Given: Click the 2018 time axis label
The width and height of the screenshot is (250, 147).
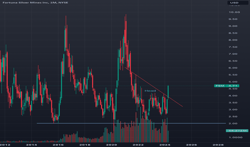Looking at the screenshot, I should pyautogui.click(x=85, y=145).
